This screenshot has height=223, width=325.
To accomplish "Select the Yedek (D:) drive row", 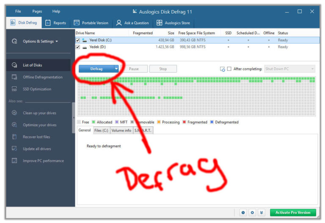I will 197,47.
